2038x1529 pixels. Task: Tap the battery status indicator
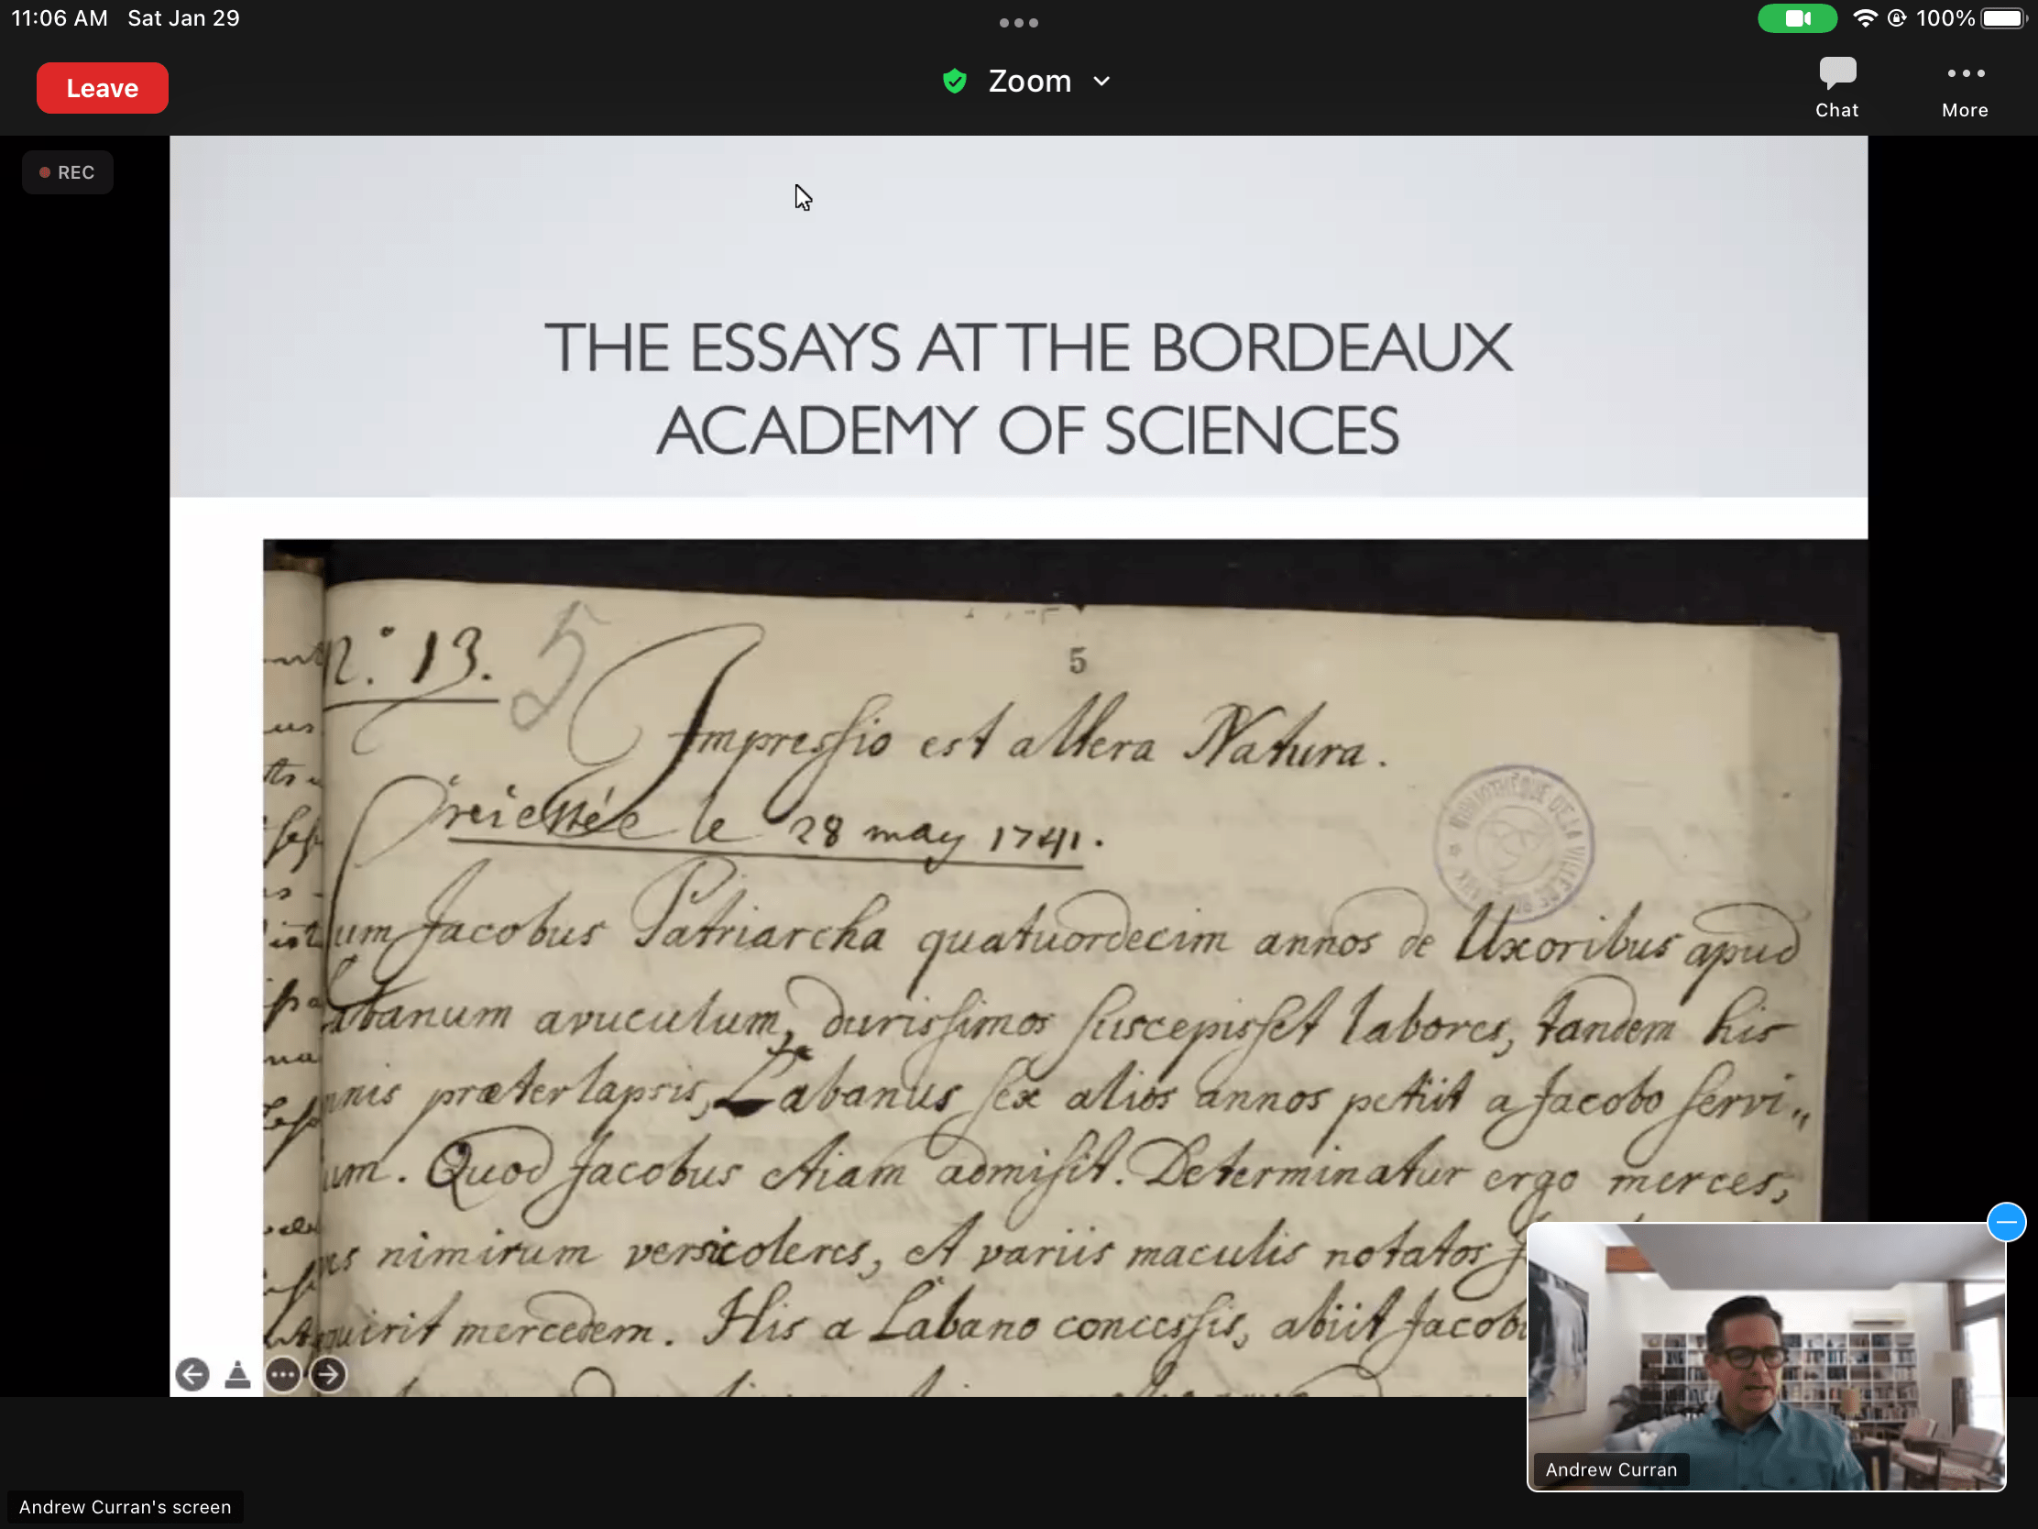pos(2003,18)
